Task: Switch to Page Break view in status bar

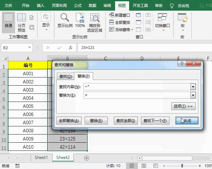Action: click(x=156, y=166)
